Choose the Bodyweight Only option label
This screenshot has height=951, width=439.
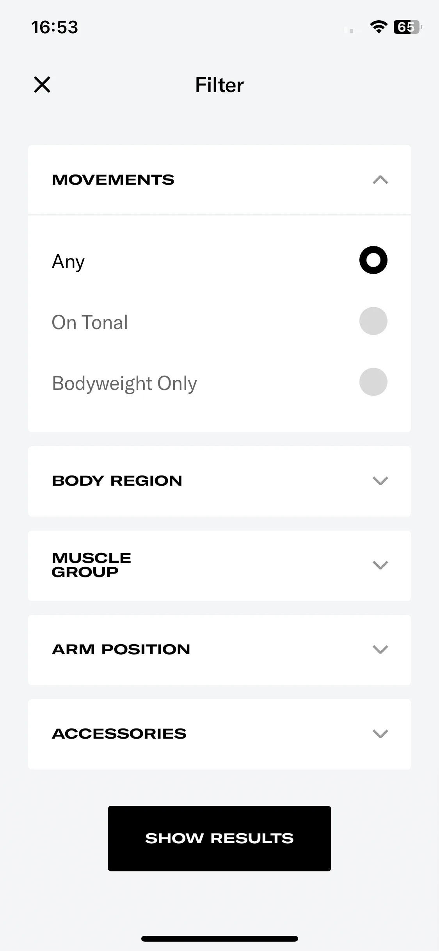click(124, 383)
